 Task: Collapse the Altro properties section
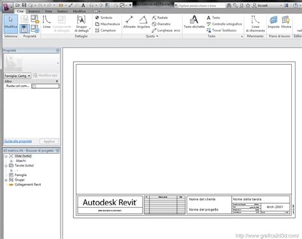pyautogui.click(x=57, y=81)
